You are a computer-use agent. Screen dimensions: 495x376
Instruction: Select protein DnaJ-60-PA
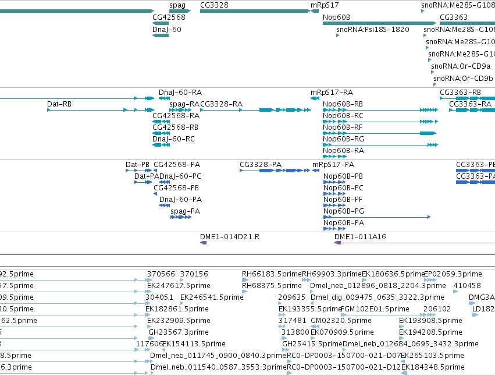pos(180,200)
